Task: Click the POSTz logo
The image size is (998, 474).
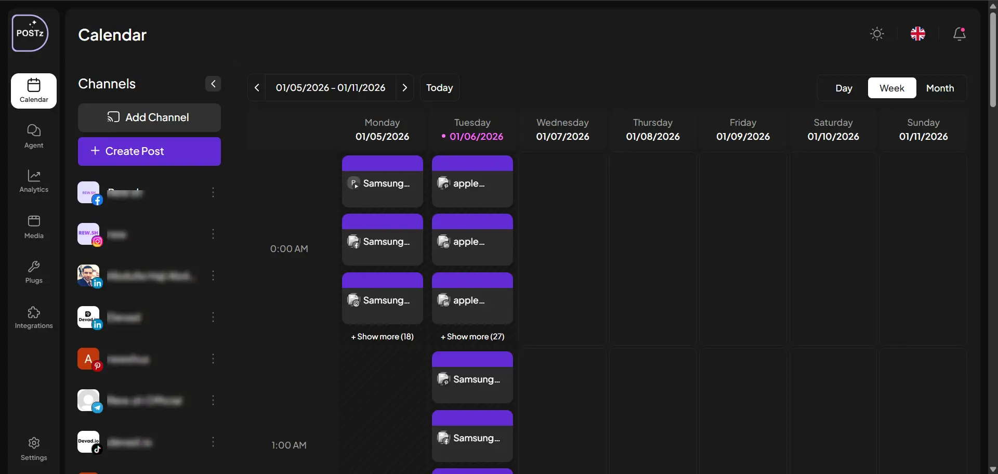Action: [30, 33]
